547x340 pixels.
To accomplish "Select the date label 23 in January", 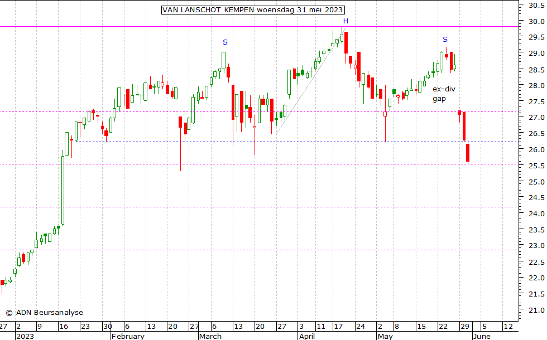I will click(x=85, y=327).
